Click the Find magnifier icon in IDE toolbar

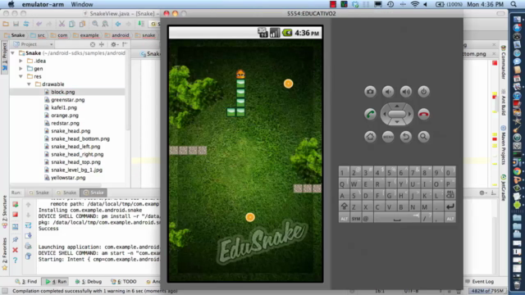point(95,24)
